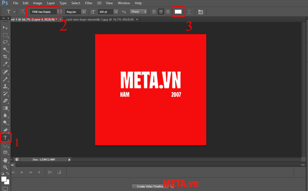Enable center text alignment

coord(161,12)
